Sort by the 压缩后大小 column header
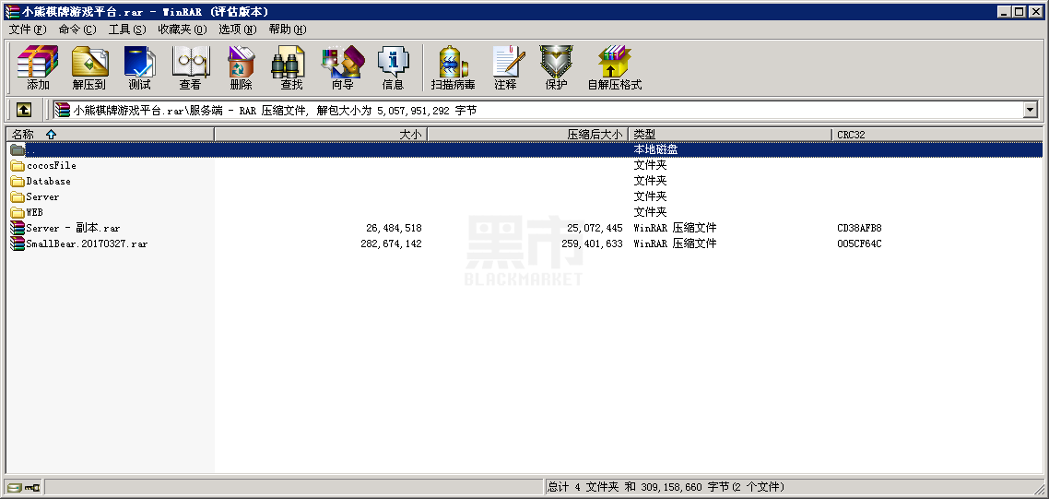This screenshot has width=1049, height=499. (528, 135)
